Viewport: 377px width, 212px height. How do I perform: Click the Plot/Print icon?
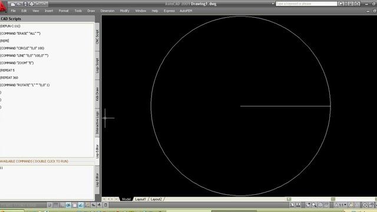coord(31,4)
